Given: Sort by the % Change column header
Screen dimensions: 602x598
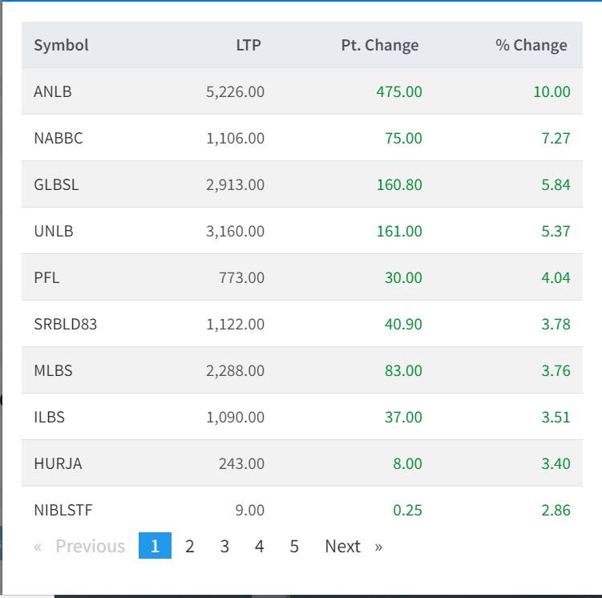Looking at the screenshot, I should pyautogui.click(x=531, y=45).
